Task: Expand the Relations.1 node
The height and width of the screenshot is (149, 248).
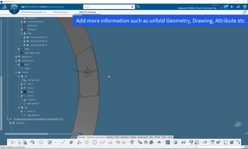Action: 16,57
